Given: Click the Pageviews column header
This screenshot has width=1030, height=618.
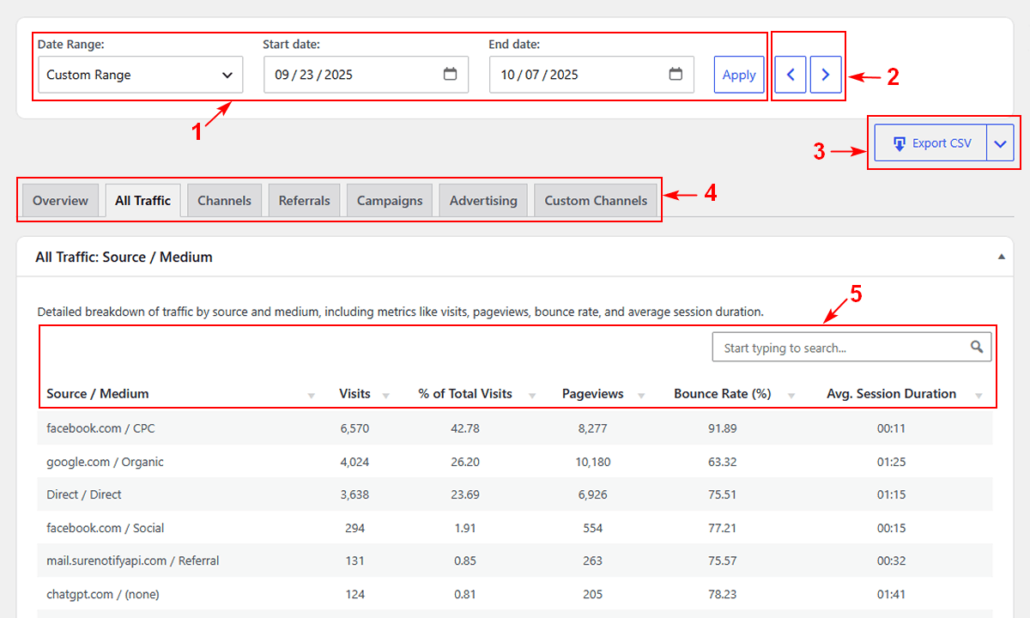Looking at the screenshot, I should tap(592, 394).
